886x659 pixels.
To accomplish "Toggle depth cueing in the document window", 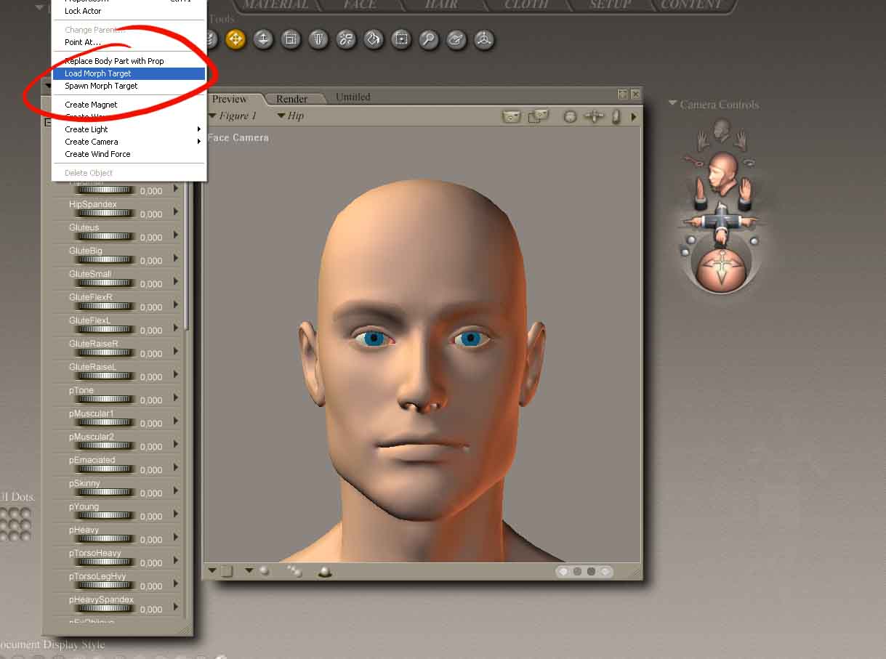I will click(294, 571).
